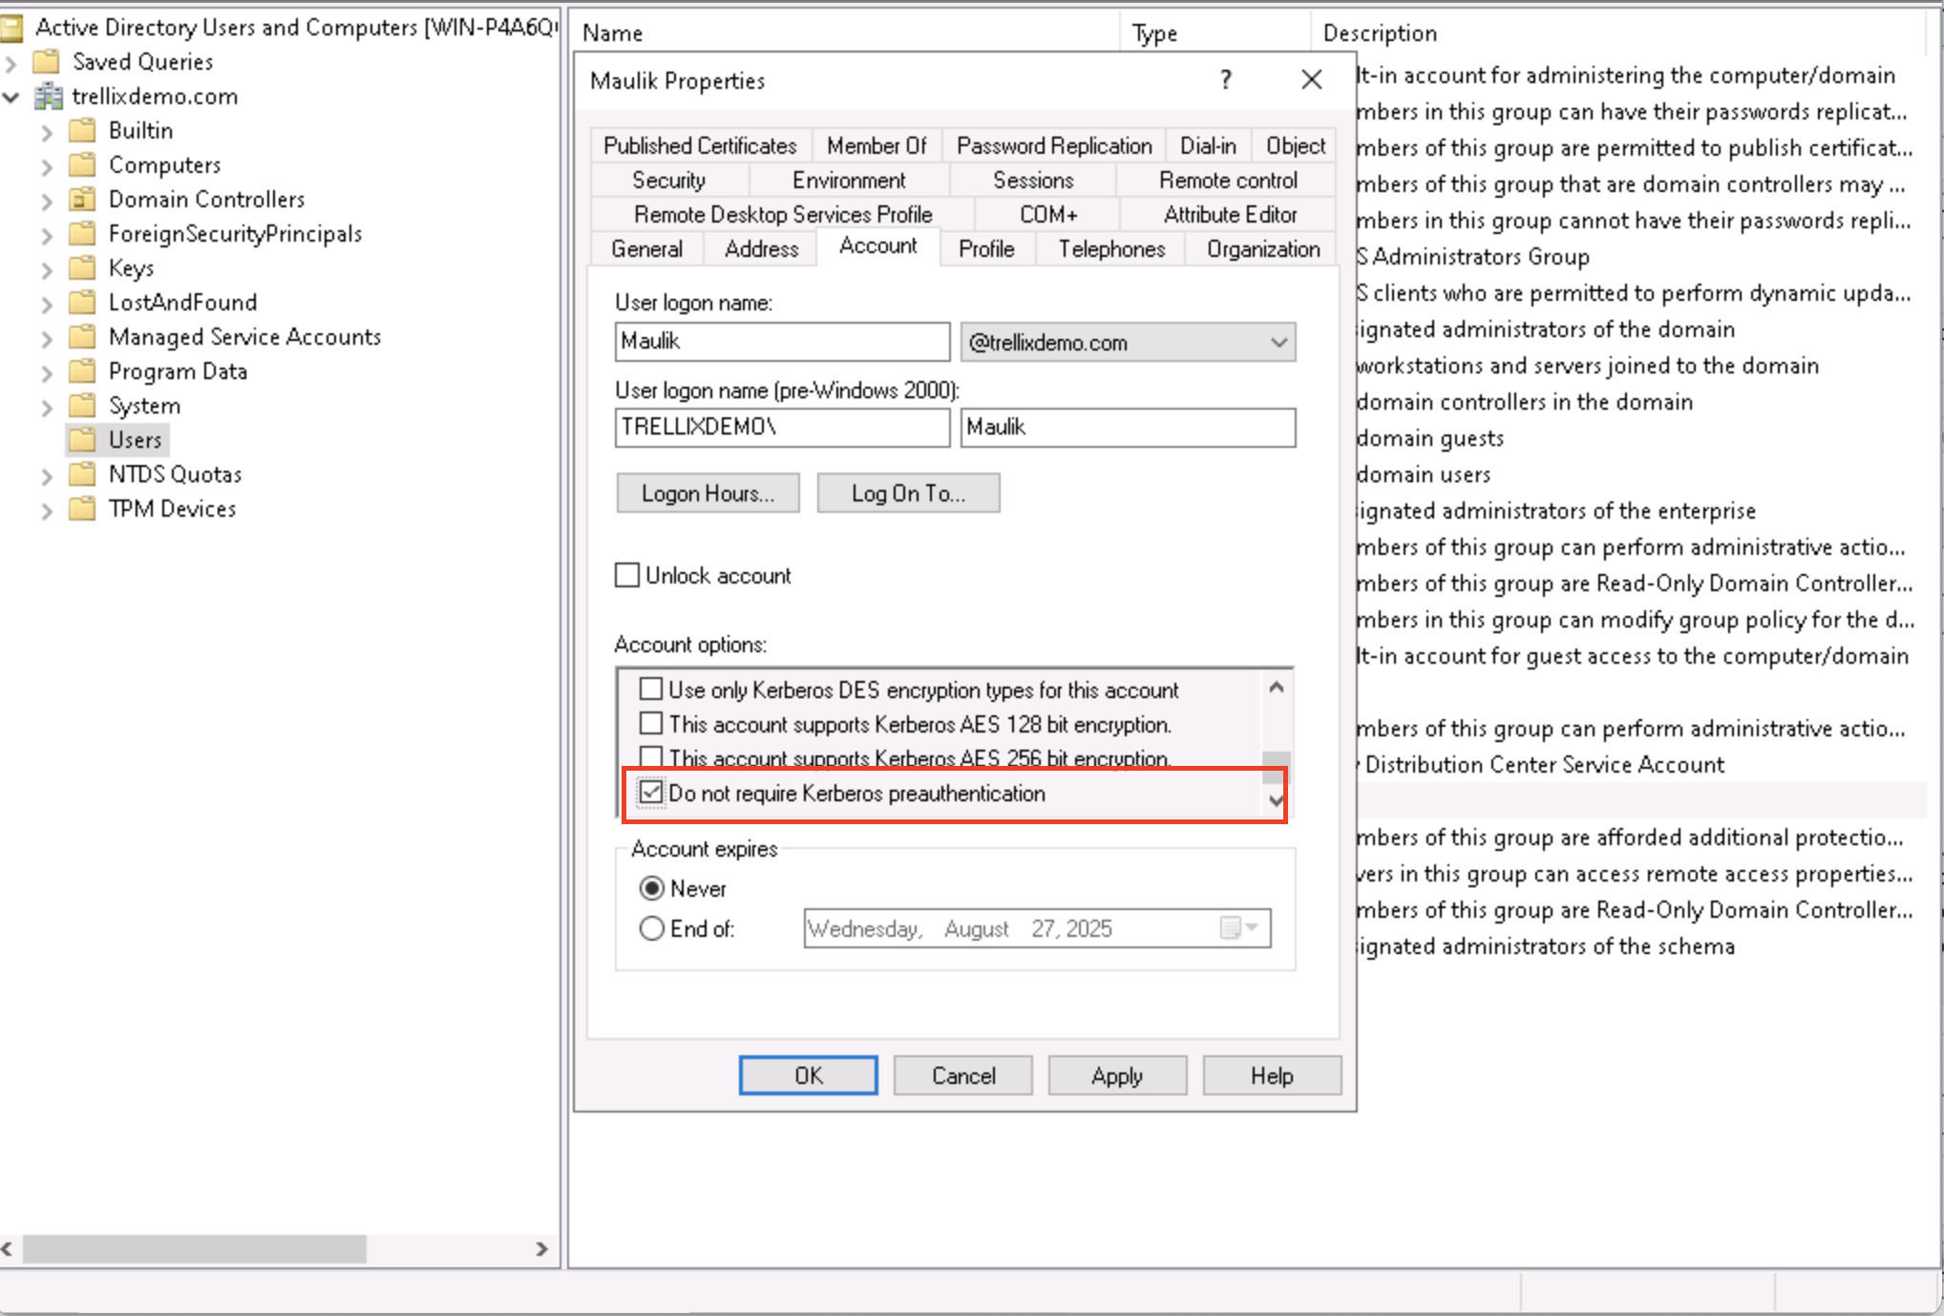Click the User logon name field
1944x1316 pixels.
[x=781, y=342]
